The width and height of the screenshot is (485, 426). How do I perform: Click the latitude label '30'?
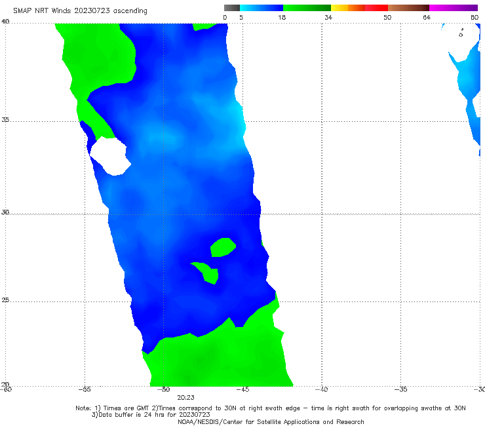[x=5, y=212]
